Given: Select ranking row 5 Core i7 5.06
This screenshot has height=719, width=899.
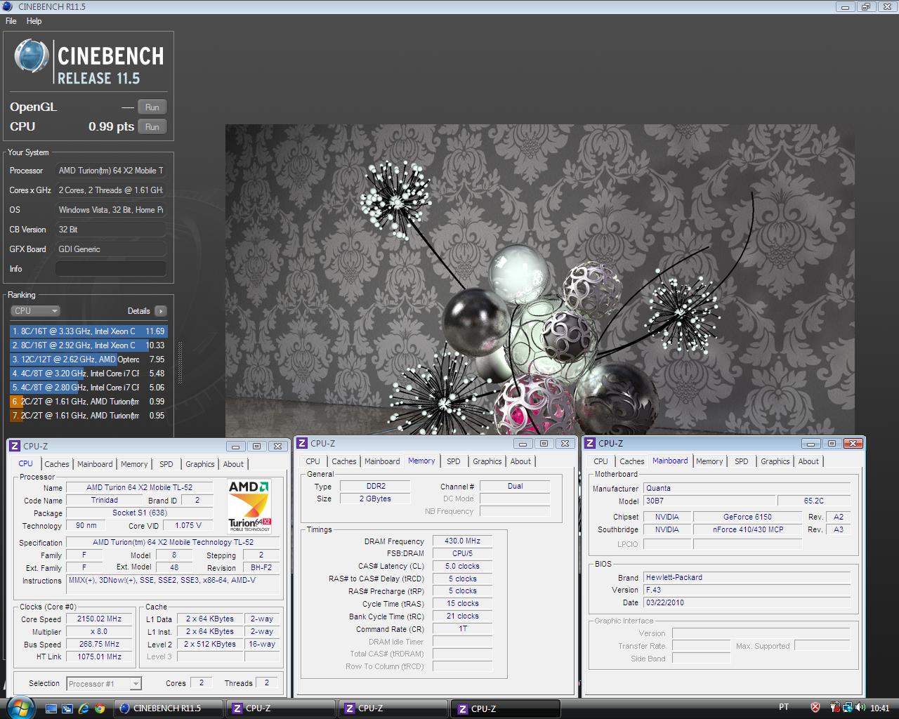Looking at the screenshot, I should (88, 388).
